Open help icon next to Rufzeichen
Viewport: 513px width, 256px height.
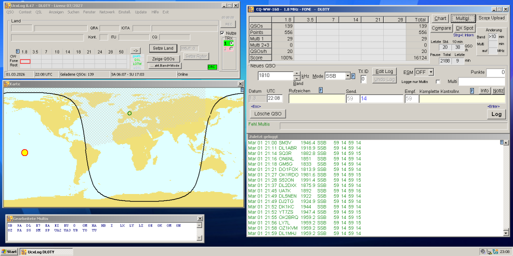click(x=321, y=90)
